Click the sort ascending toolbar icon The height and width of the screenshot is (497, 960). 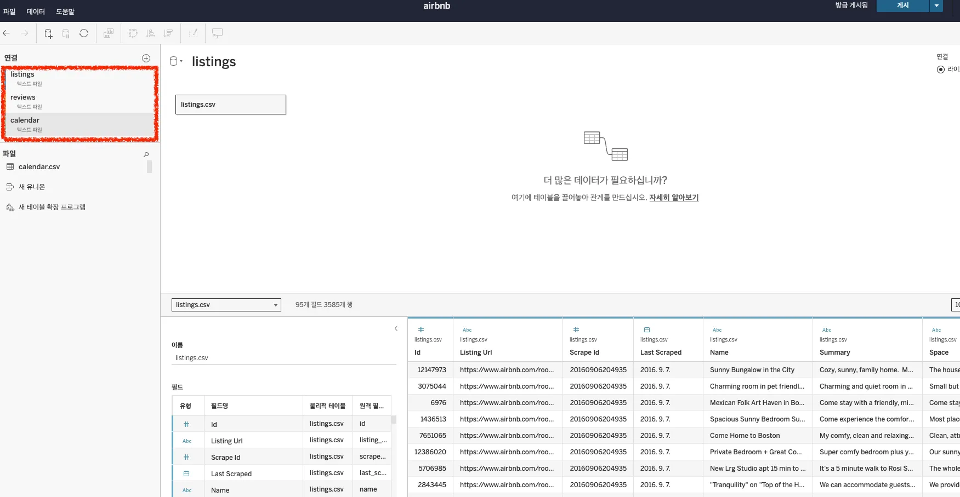click(x=151, y=33)
